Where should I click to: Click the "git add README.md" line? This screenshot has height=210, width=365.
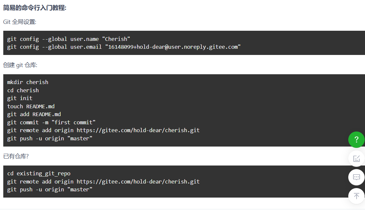(x=34, y=114)
